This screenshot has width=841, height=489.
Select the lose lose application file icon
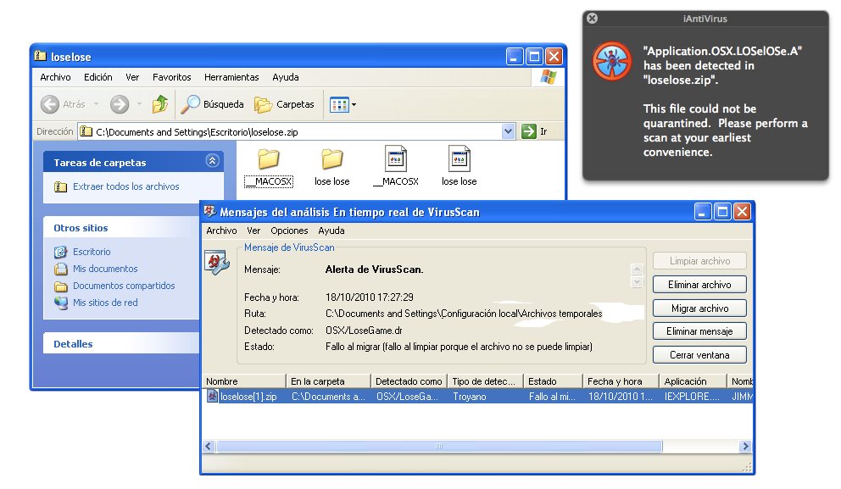point(459,158)
